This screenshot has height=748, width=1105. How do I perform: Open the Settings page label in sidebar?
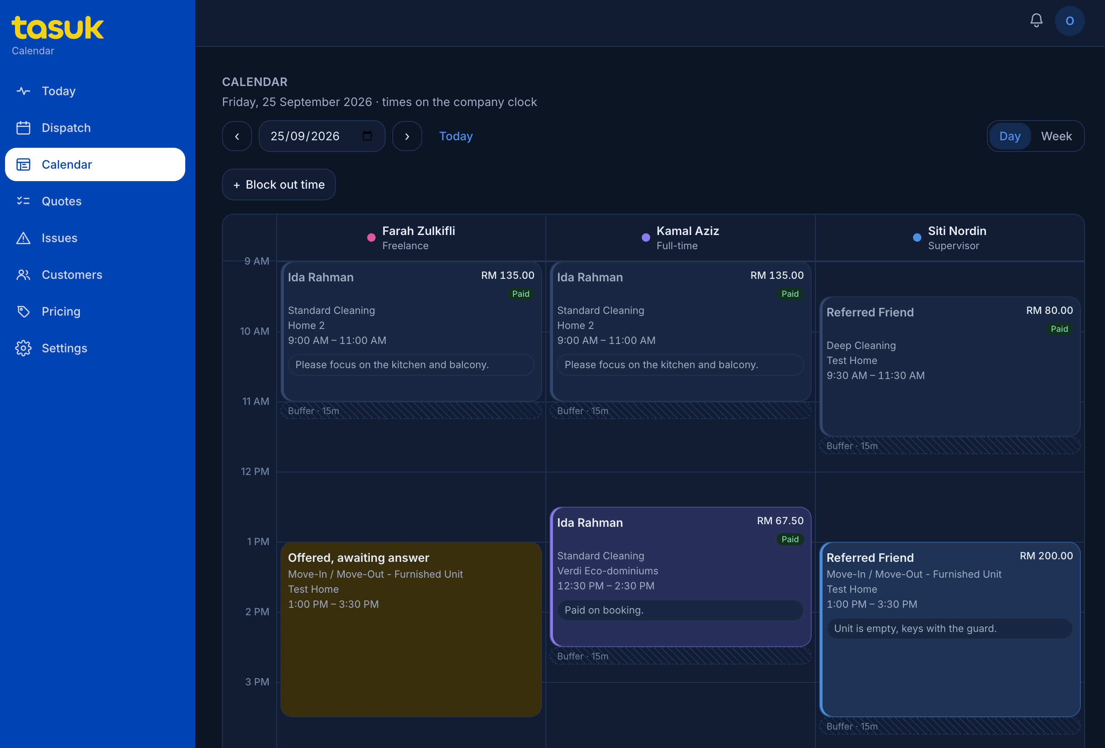[x=64, y=348]
